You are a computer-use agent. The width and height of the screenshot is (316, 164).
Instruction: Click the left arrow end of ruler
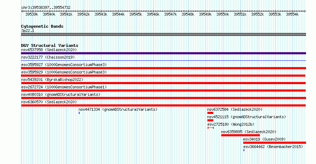pyautogui.click(x=22, y=11)
